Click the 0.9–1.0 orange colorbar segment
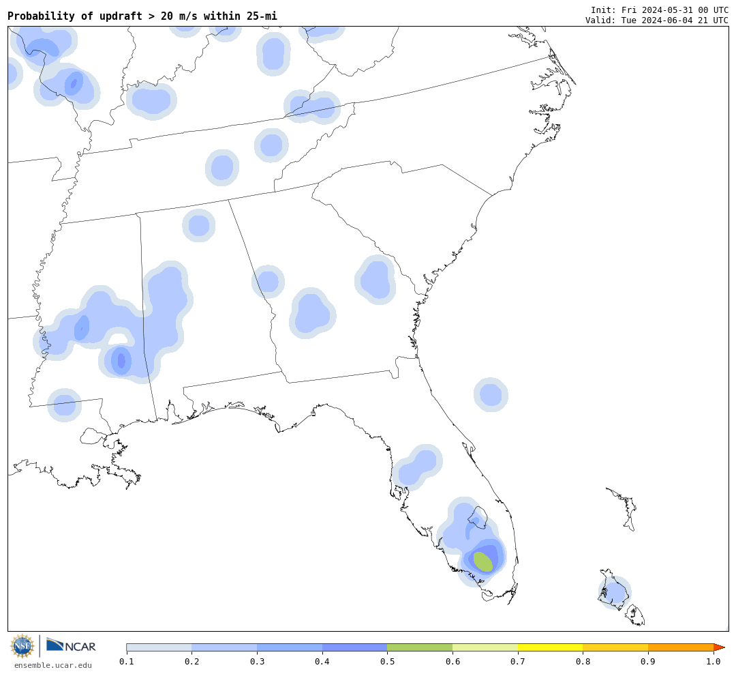736x674 pixels. (681, 647)
